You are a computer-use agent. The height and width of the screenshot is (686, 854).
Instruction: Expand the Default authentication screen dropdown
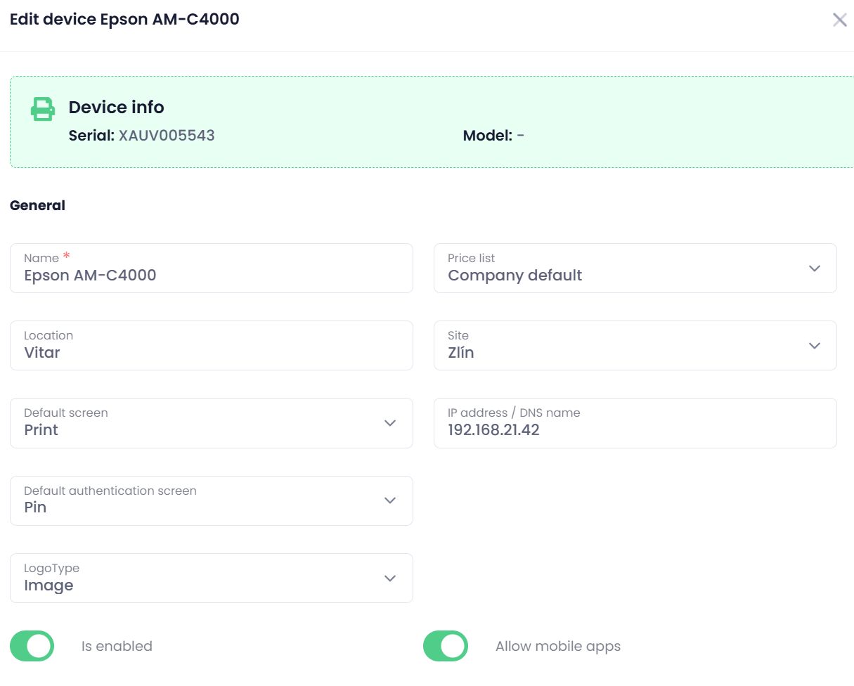(211, 500)
